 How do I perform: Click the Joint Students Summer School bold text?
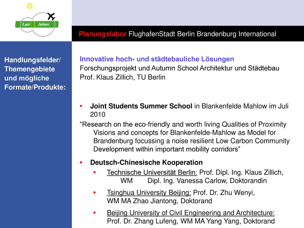click(x=141, y=106)
